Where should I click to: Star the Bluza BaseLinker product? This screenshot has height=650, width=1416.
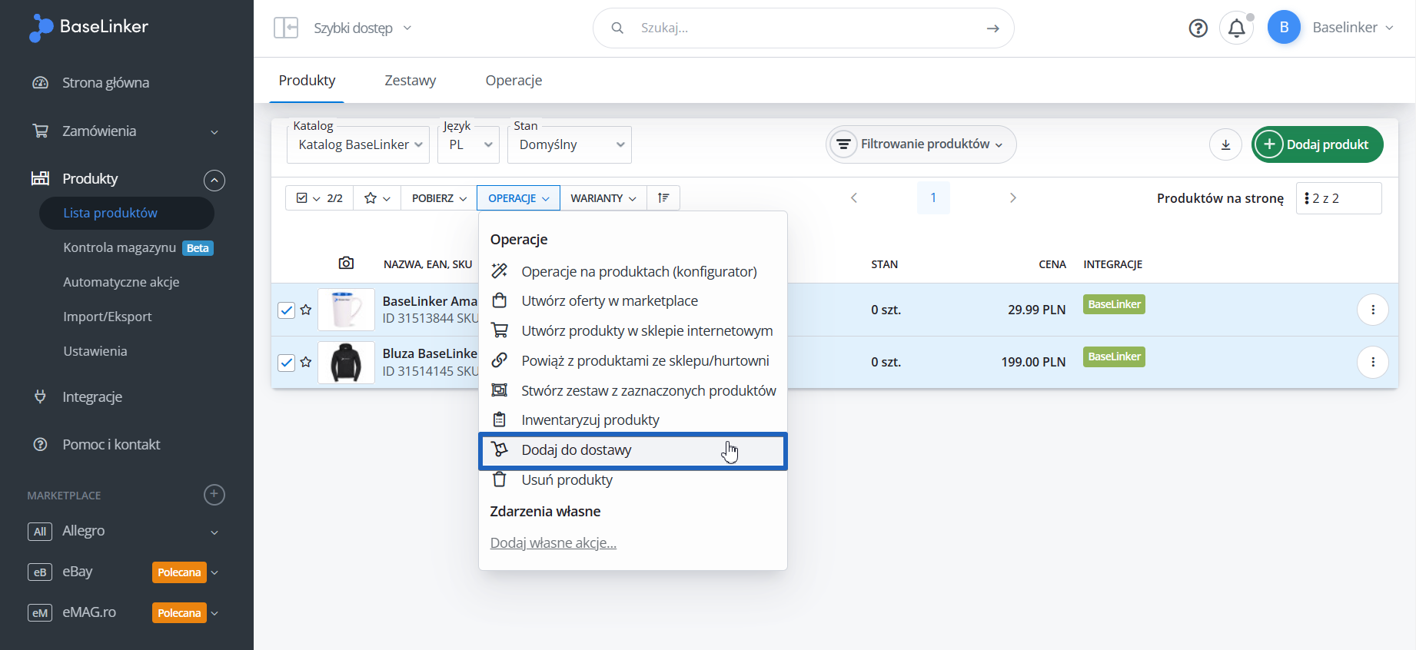(306, 362)
